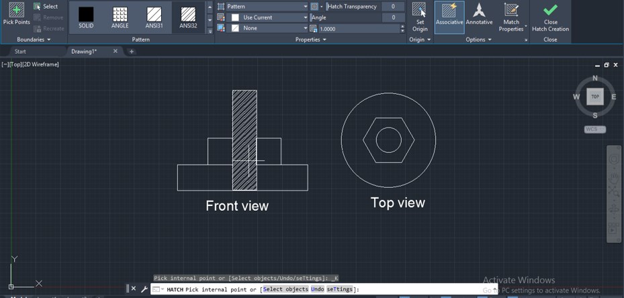Viewport: 624px width, 298px height.
Task: Open the hatch type Pattern dropdown
Action: tap(267, 6)
